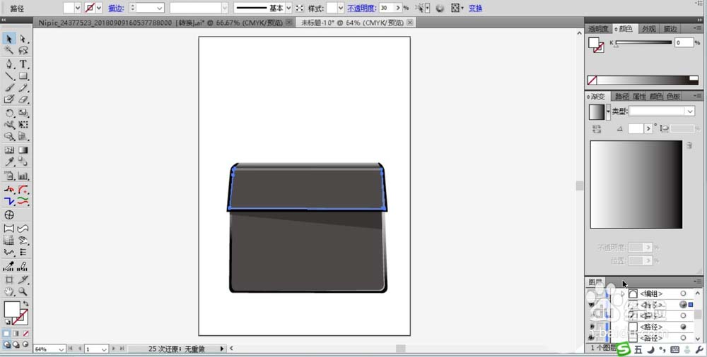
Task: Select the Lasso tool
Action: click(x=23, y=50)
